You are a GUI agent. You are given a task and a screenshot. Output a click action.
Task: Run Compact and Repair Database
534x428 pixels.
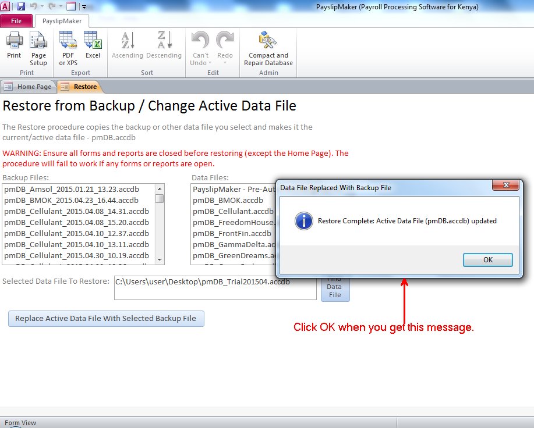point(268,49)
